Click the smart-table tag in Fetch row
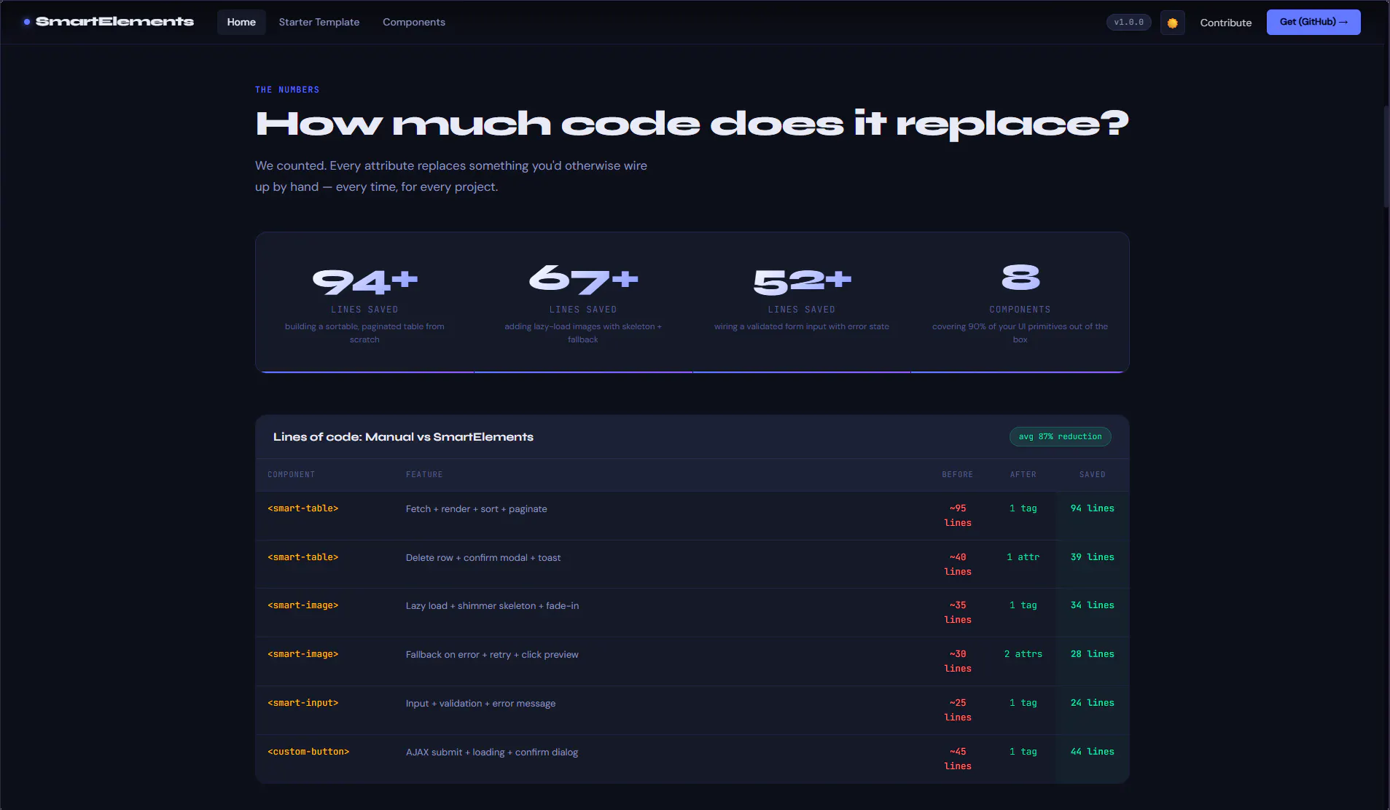Image resolution: width=1390 pixels, height=810 pixels. 303,508
